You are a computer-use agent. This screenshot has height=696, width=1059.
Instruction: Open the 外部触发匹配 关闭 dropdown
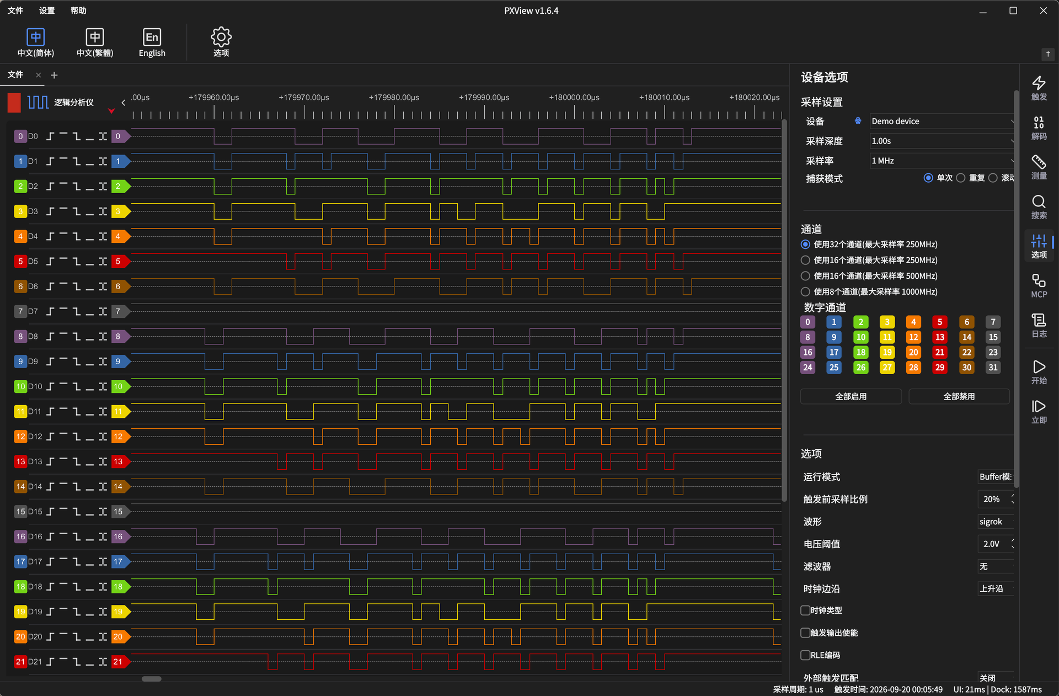click(996, 678)
